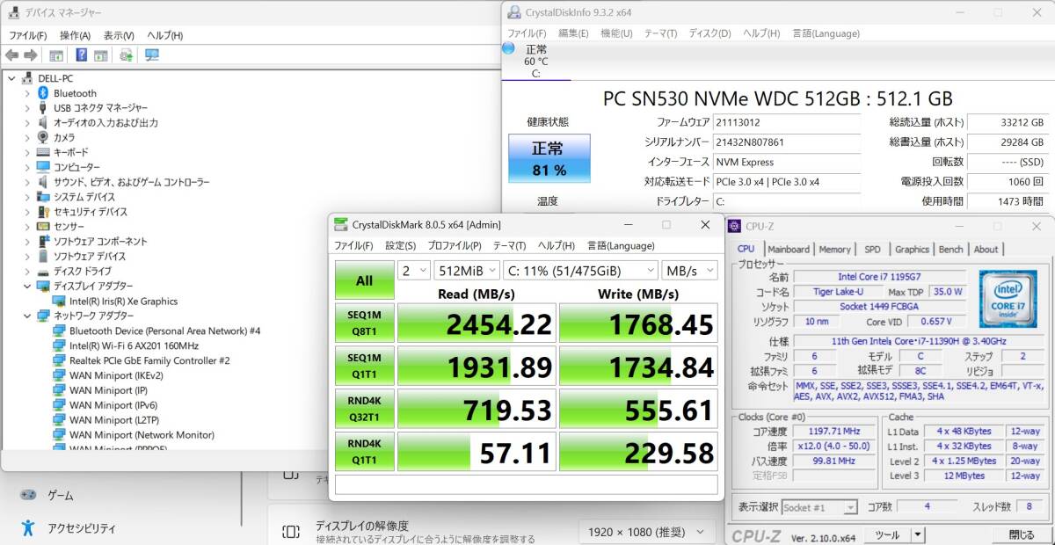Click the blue disk status orb in CrystalDiskInfo

[508, 48]
